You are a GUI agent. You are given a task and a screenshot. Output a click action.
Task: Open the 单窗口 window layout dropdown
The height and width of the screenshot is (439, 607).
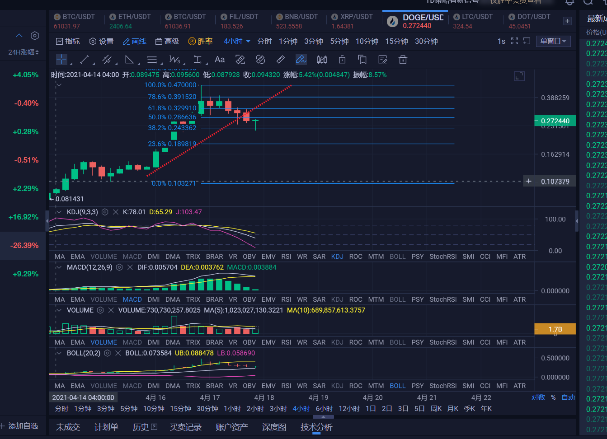(x=553, y=41)
